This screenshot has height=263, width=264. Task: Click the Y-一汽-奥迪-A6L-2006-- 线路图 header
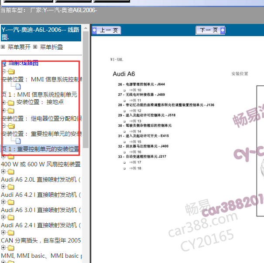[41, 33]
